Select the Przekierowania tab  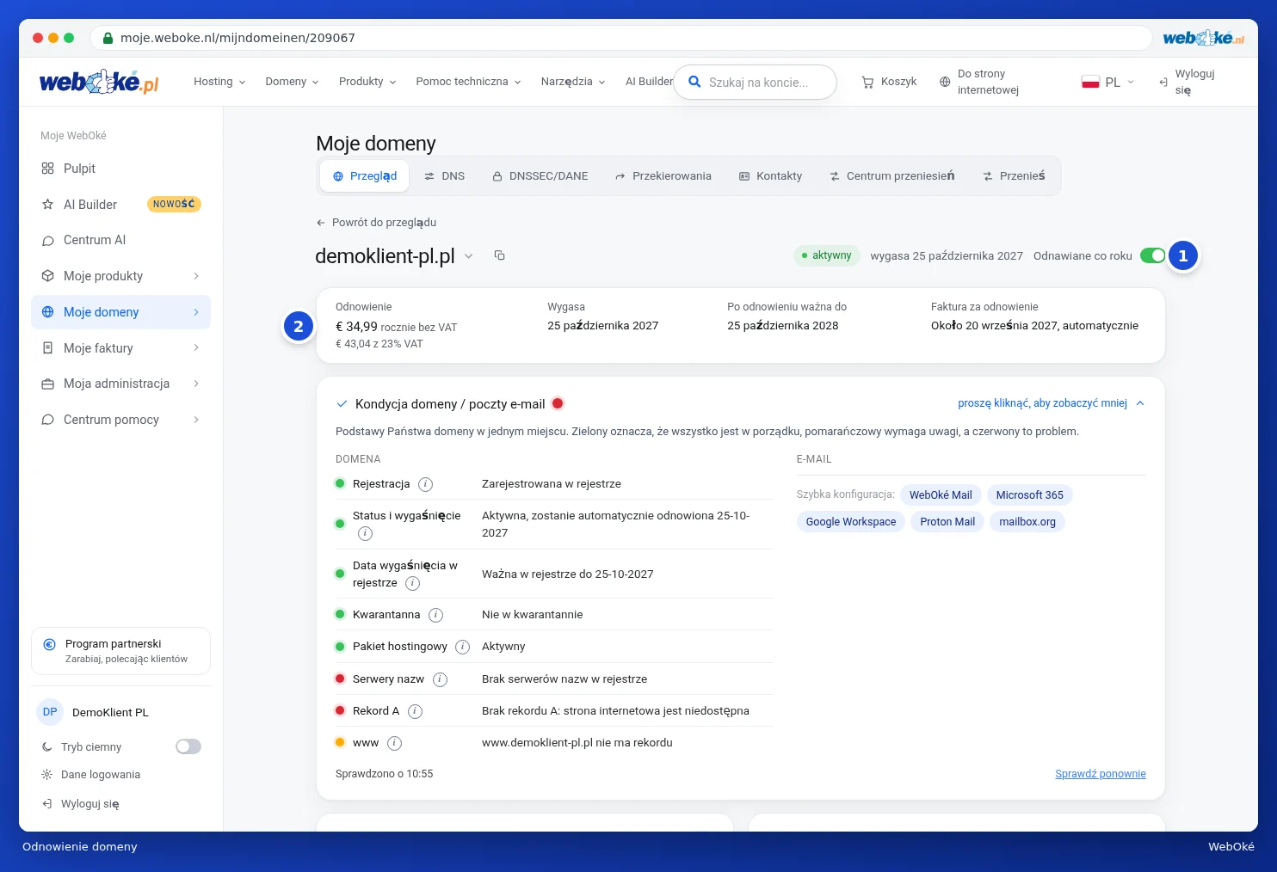[663, 176]
